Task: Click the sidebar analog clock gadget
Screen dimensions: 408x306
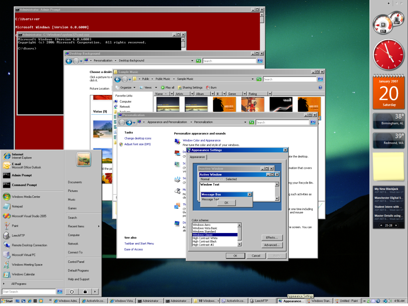Action: [388, 55]
